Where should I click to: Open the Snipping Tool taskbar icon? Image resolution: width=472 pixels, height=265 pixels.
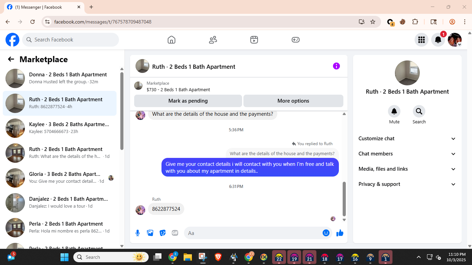coord(203,257)
